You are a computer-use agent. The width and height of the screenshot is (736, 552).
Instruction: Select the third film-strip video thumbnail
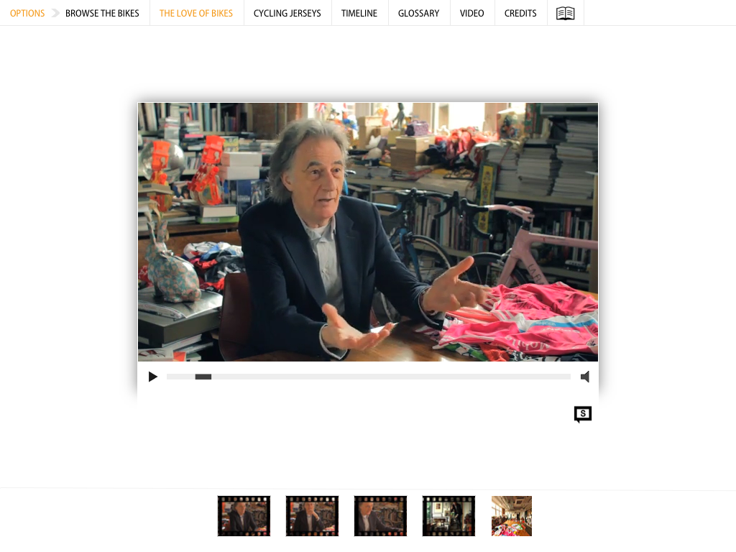(x=380, y=516)
